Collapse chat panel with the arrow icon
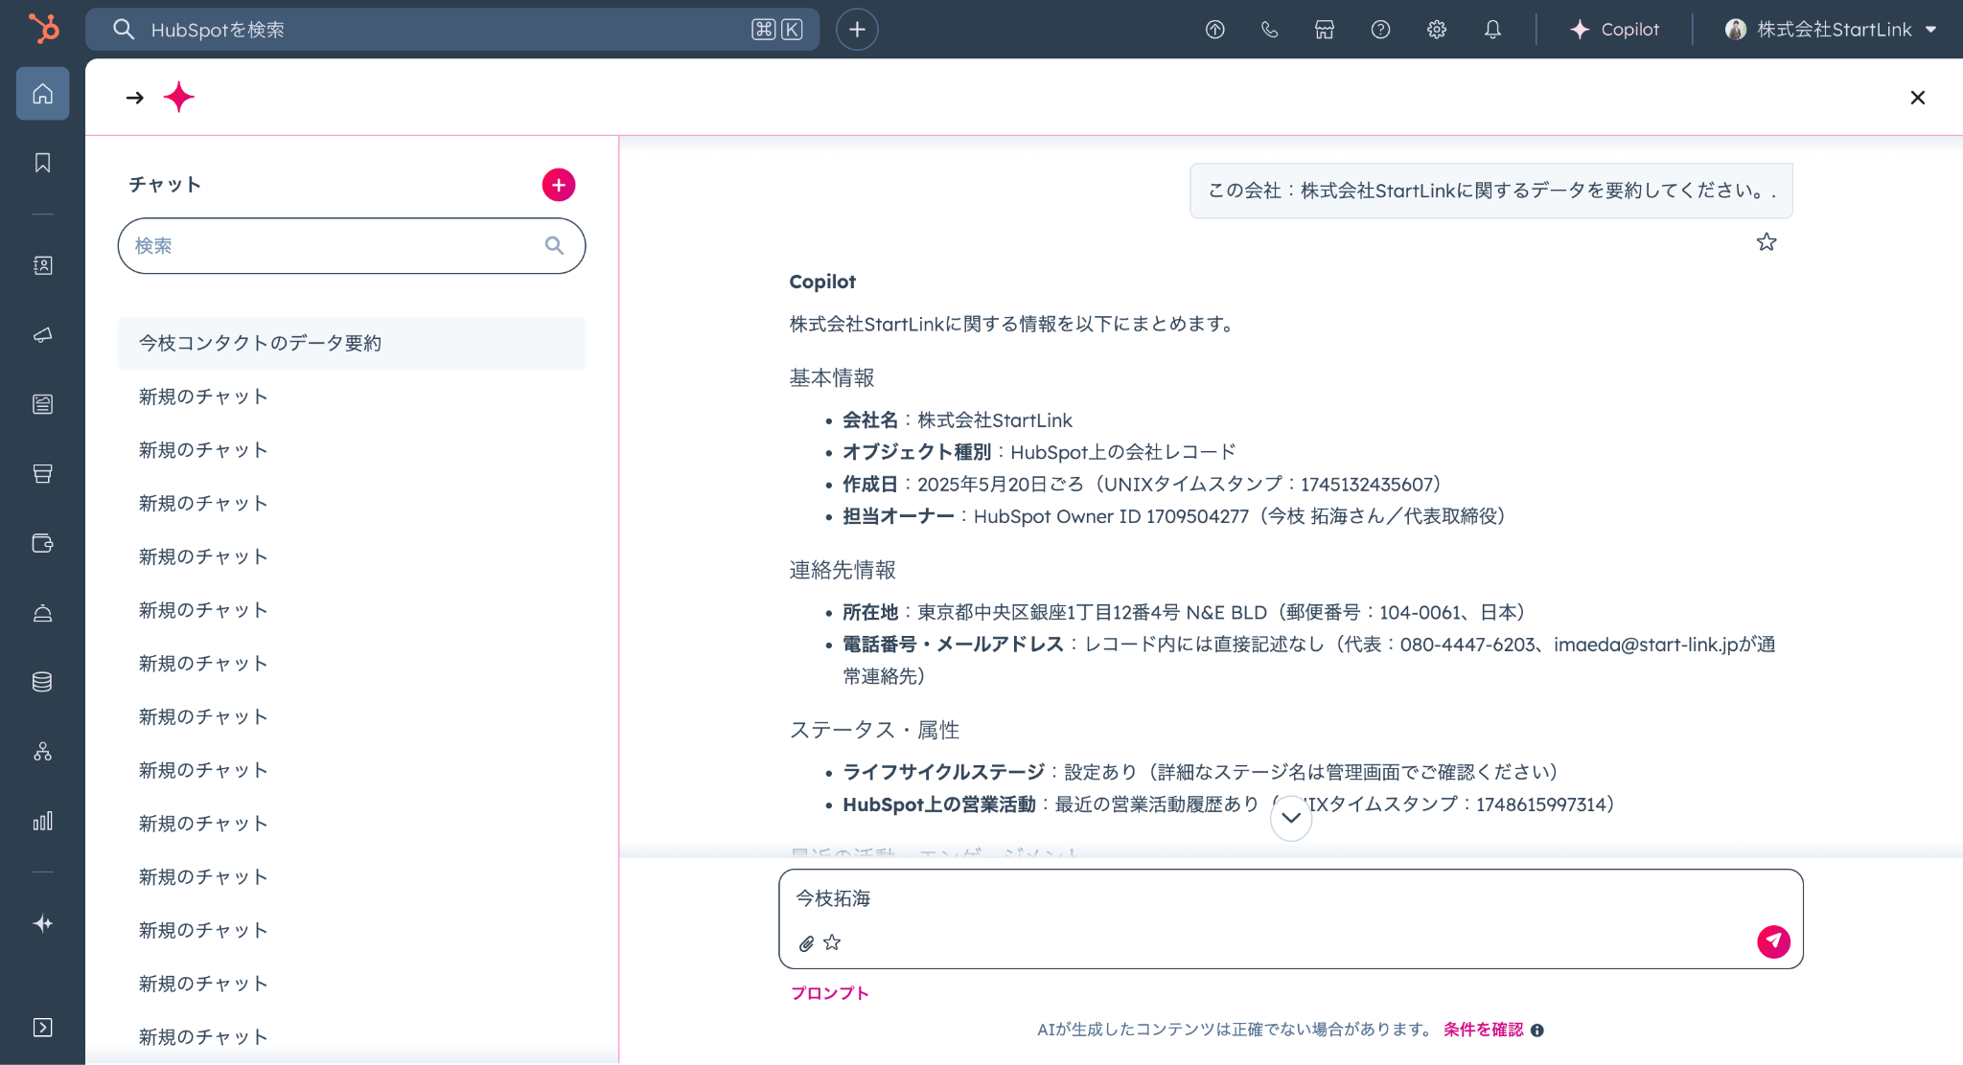Viewport: 1963px width, 1065px height. [135, 98]
